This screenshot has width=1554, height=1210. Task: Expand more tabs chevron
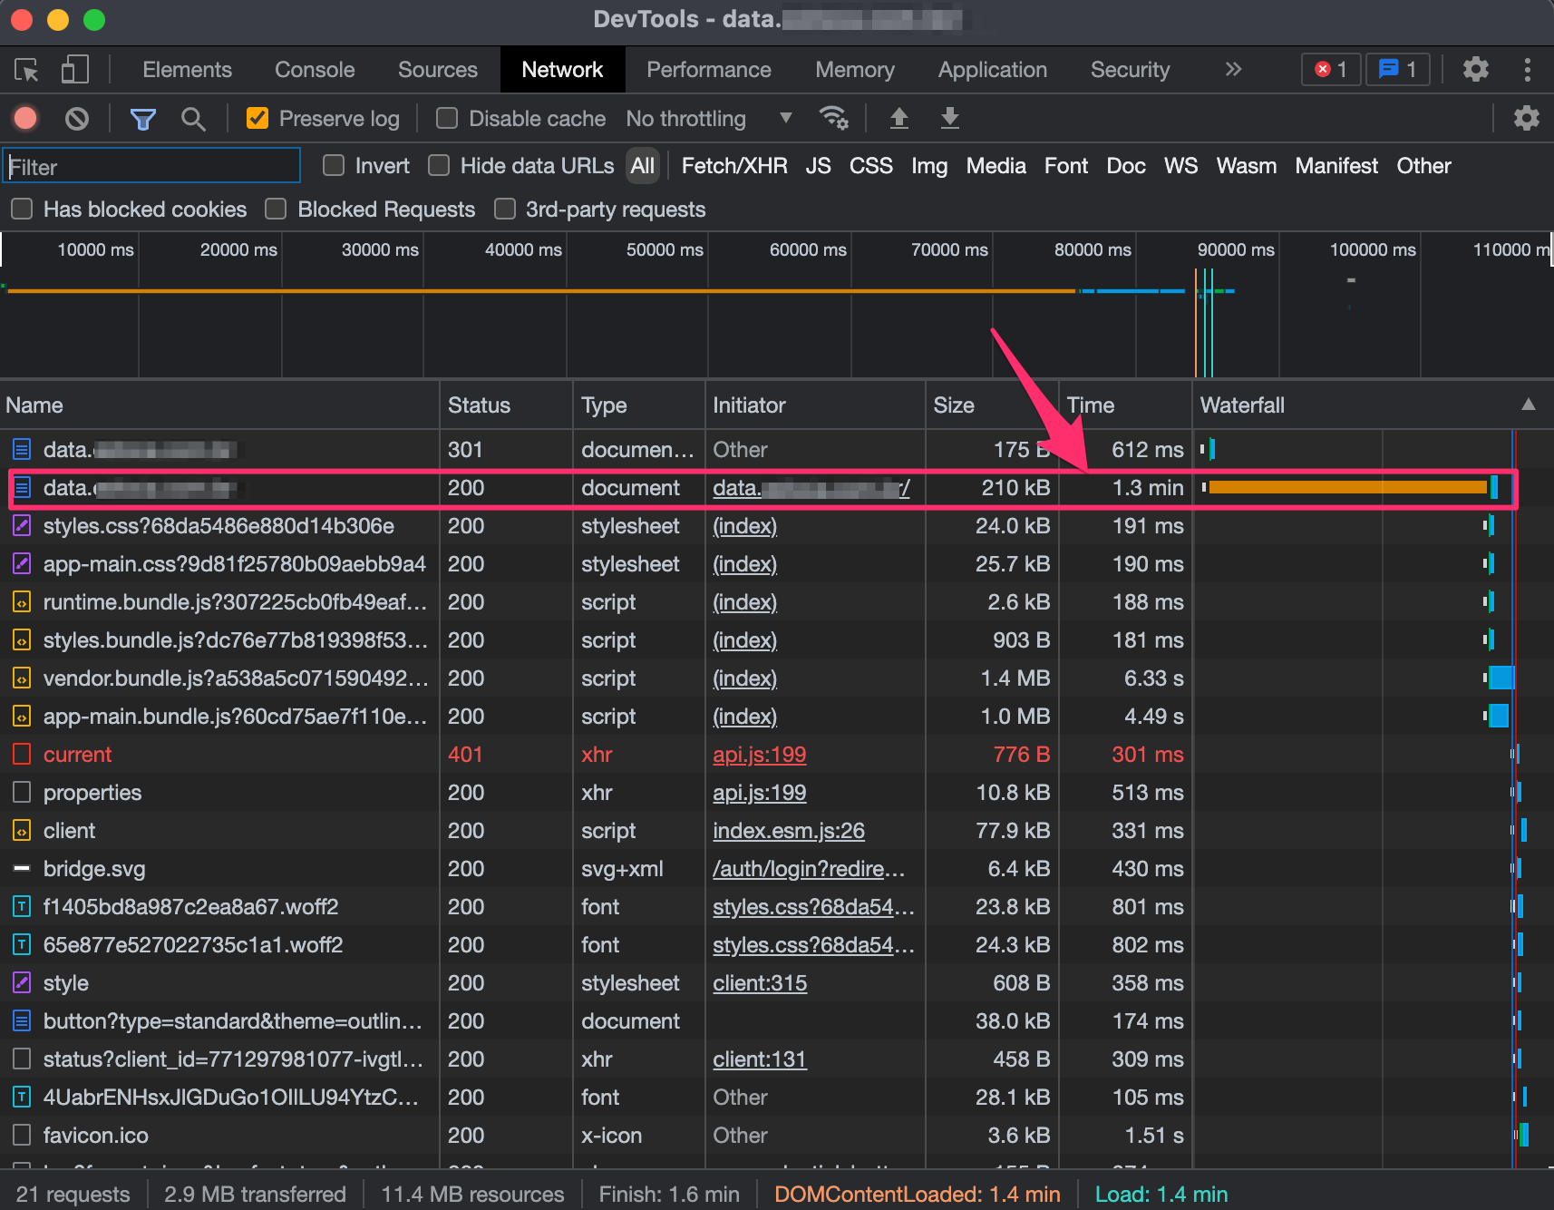click(1233, 69)
